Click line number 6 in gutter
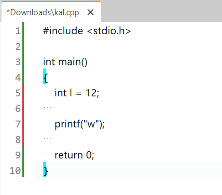Viewport: 222px width, 195px height. point(18,109)
